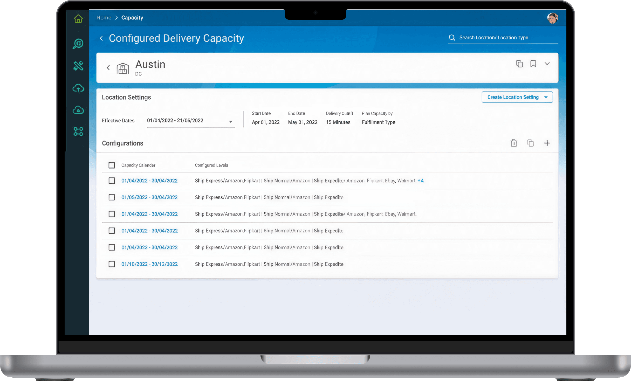The width and height of the screenshot is (631, 381).
Task: Copy the Austin location card
Action: tap(519, 64)
